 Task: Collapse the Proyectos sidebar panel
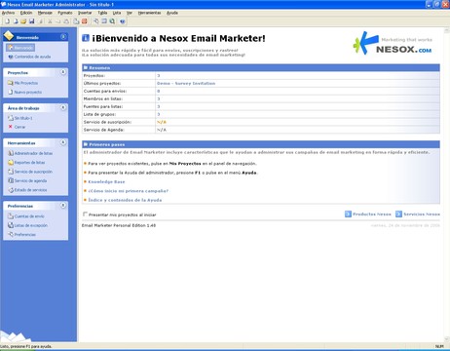tap(63, 72)
